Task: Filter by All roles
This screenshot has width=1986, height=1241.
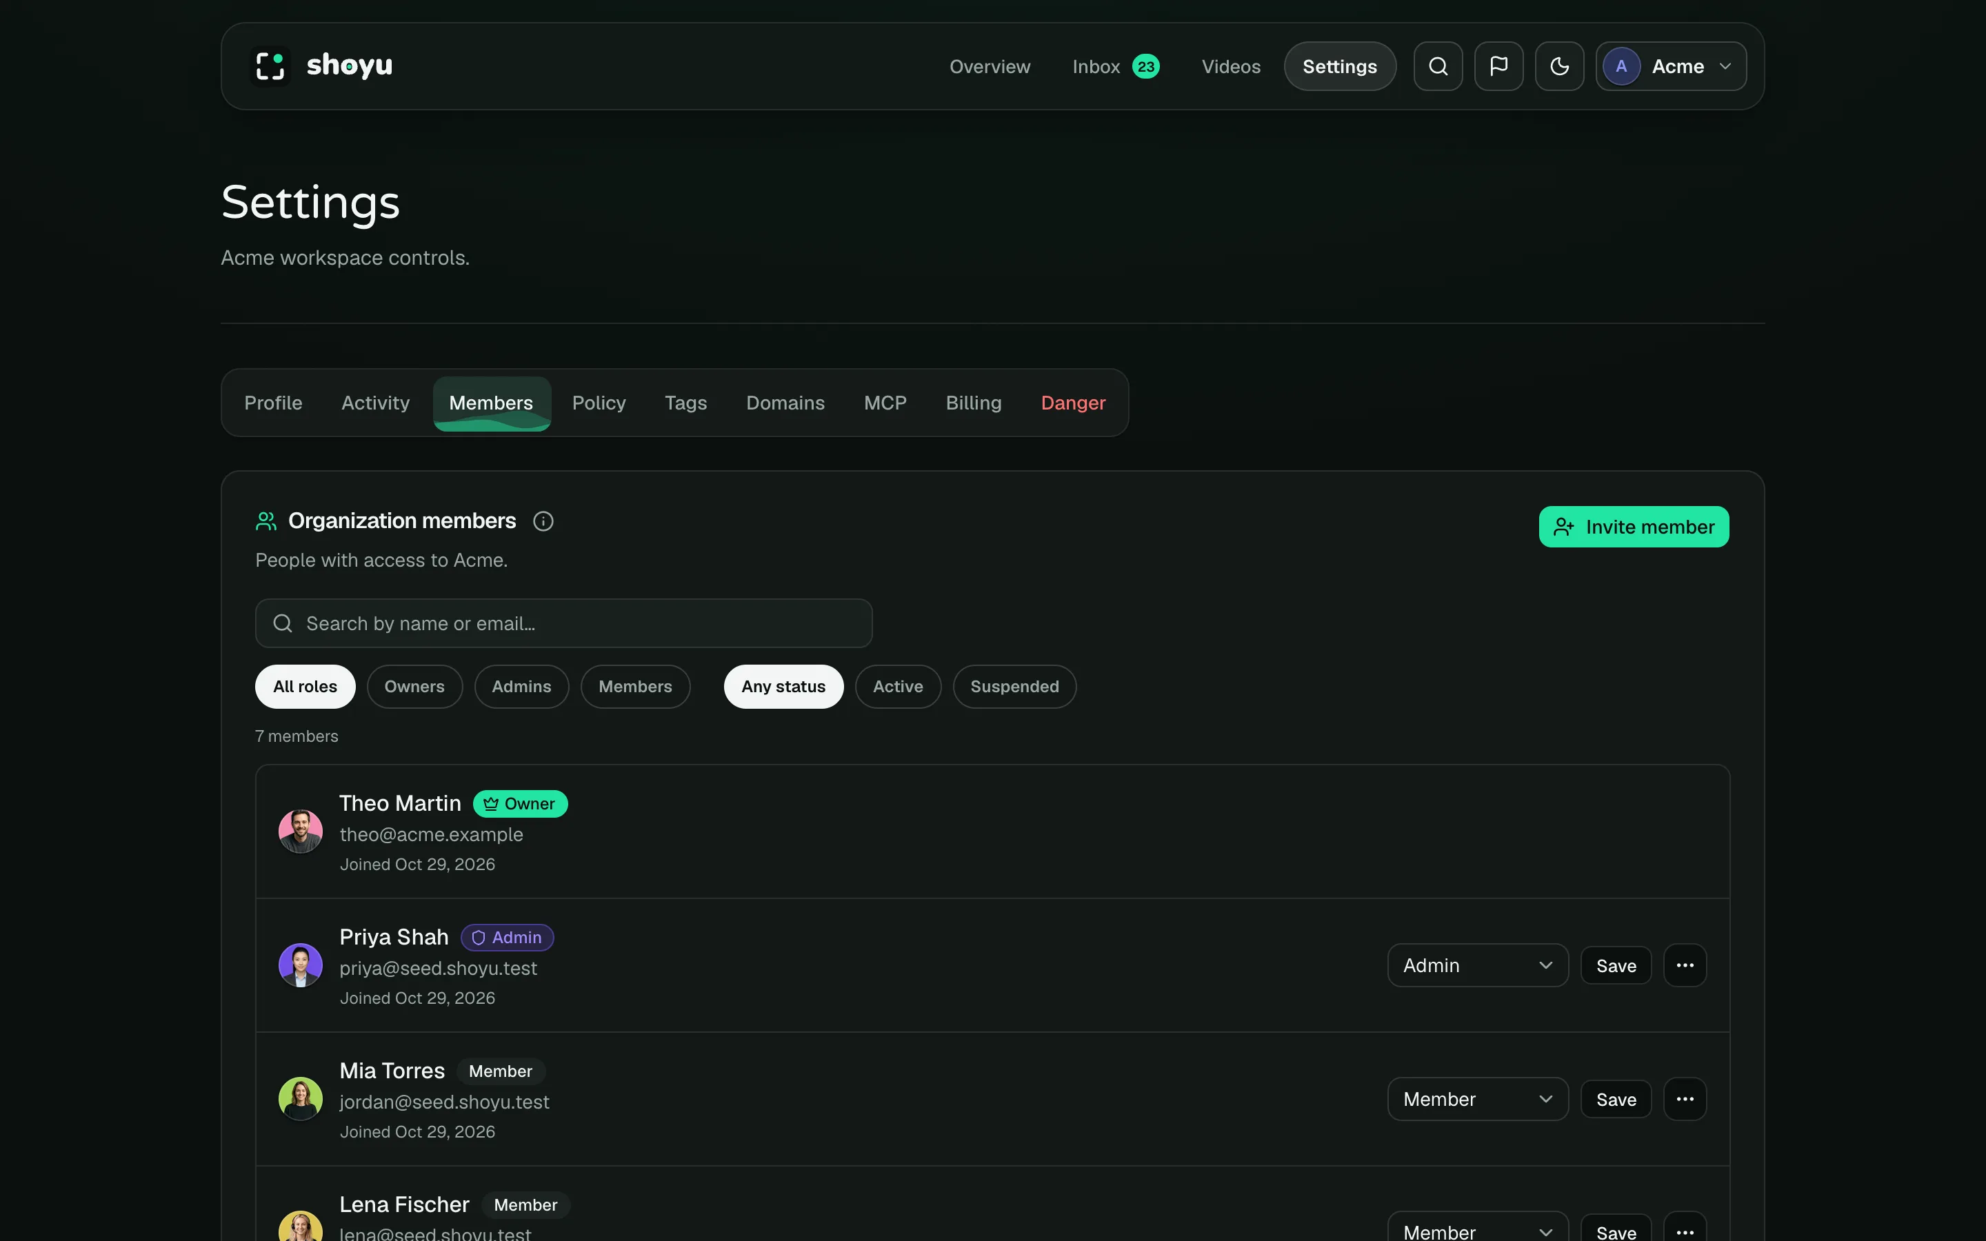Action: (x=305, y=686)
